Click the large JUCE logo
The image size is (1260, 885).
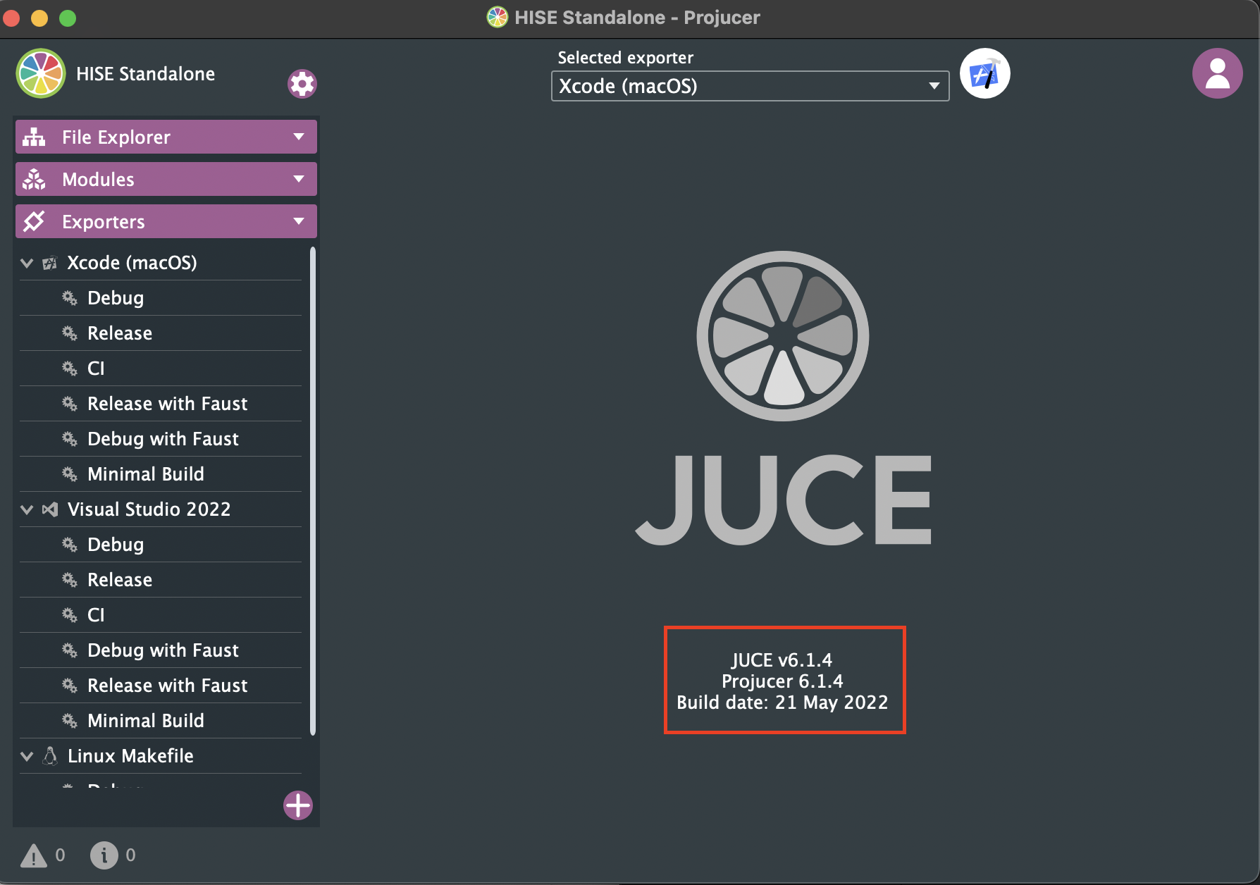pyautogui.click(x=783, y=398)
